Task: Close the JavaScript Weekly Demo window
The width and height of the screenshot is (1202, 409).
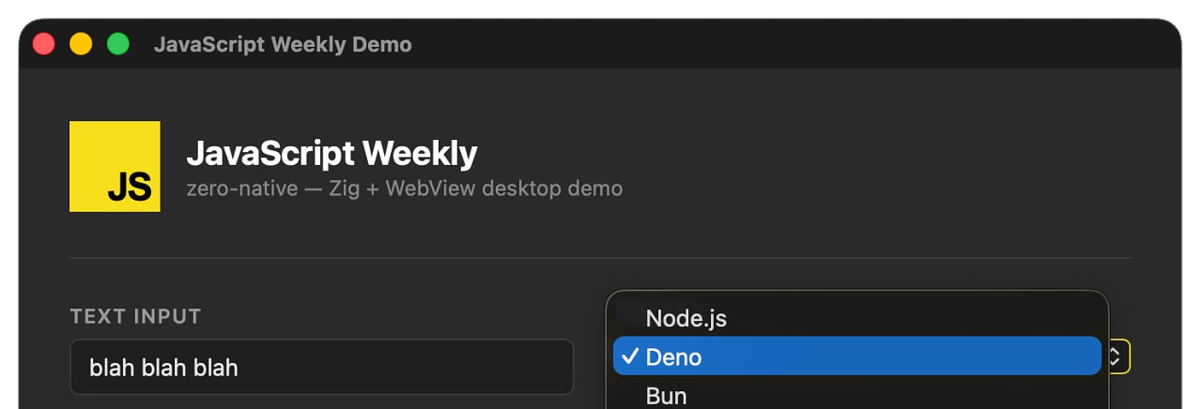Action: coord(44,44)
